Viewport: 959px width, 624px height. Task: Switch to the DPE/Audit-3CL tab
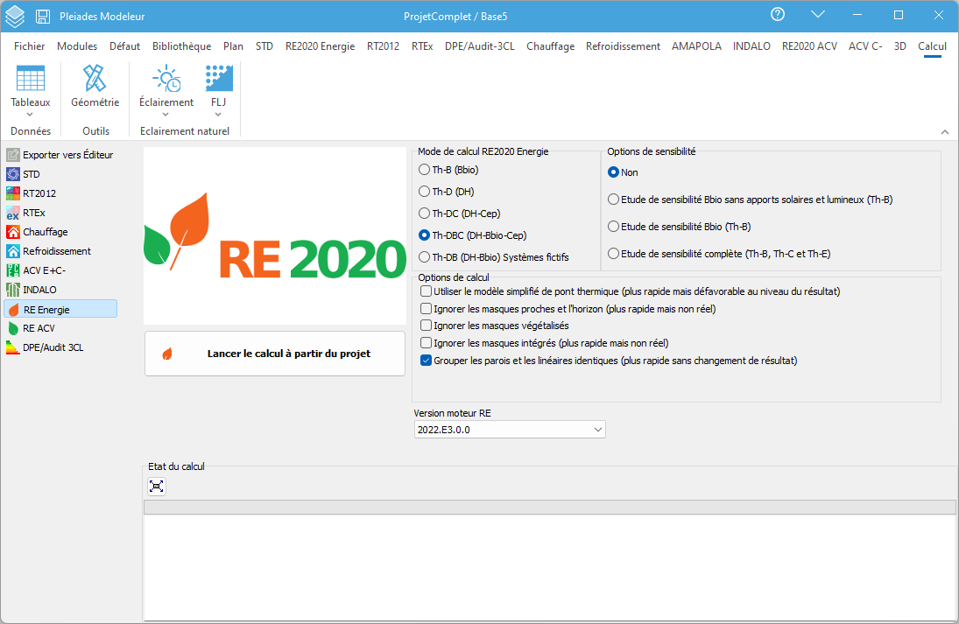click(x=480, y=46)
